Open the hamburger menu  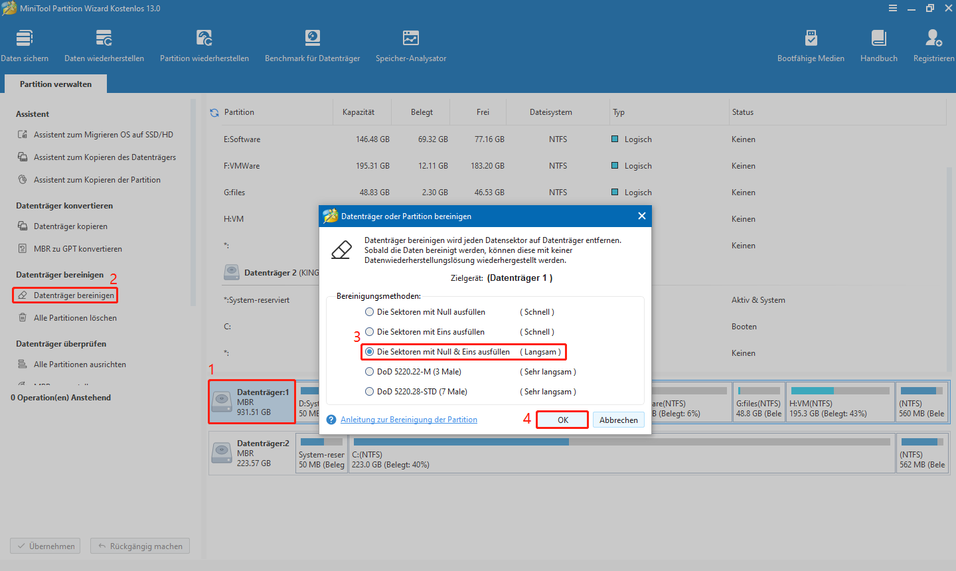coord(892,8)
